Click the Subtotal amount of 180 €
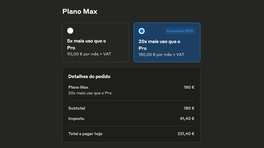Screen dimensions: 264x148 tap(189, 108)
